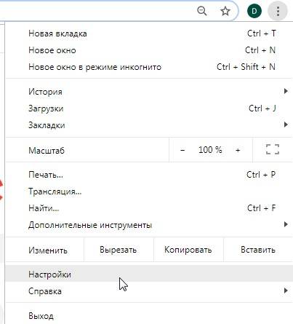The width and height of the screenshot is (293, 324).
Task: Decrease zoom with the minus button
Action: 182,150
